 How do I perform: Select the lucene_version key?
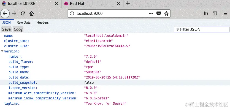(23, 88)
